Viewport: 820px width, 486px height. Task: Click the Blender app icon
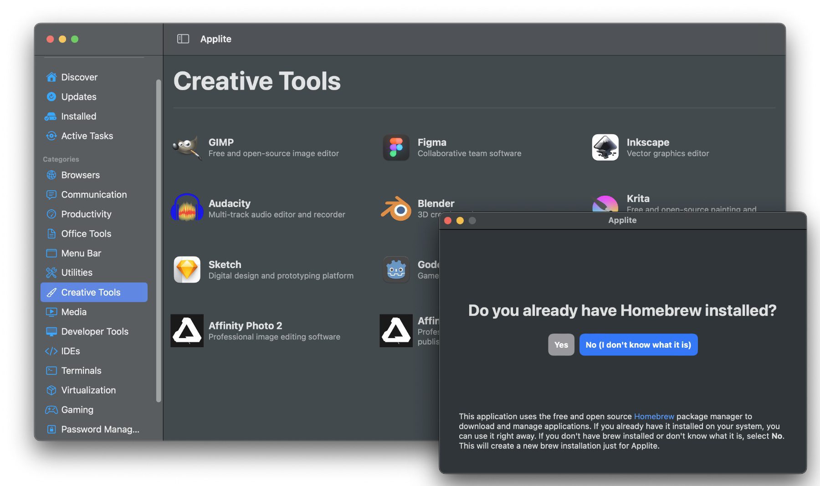click(396, 208)
